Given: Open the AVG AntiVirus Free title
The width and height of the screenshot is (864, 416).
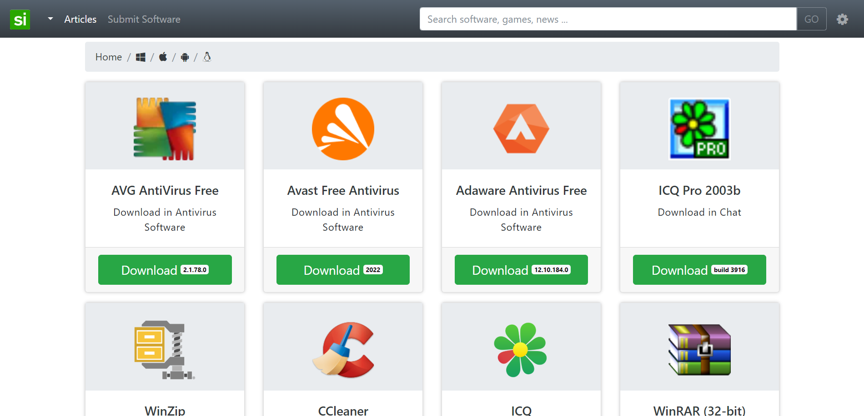Looking at the screenshot, I should [x=165, y=190].
